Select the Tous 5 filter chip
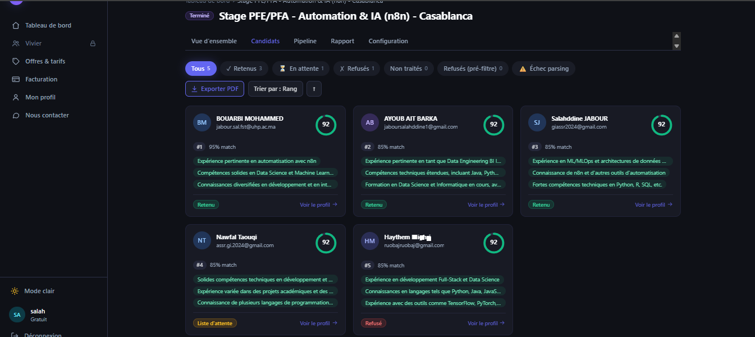755x337 pixels. [x=201, y=69]
